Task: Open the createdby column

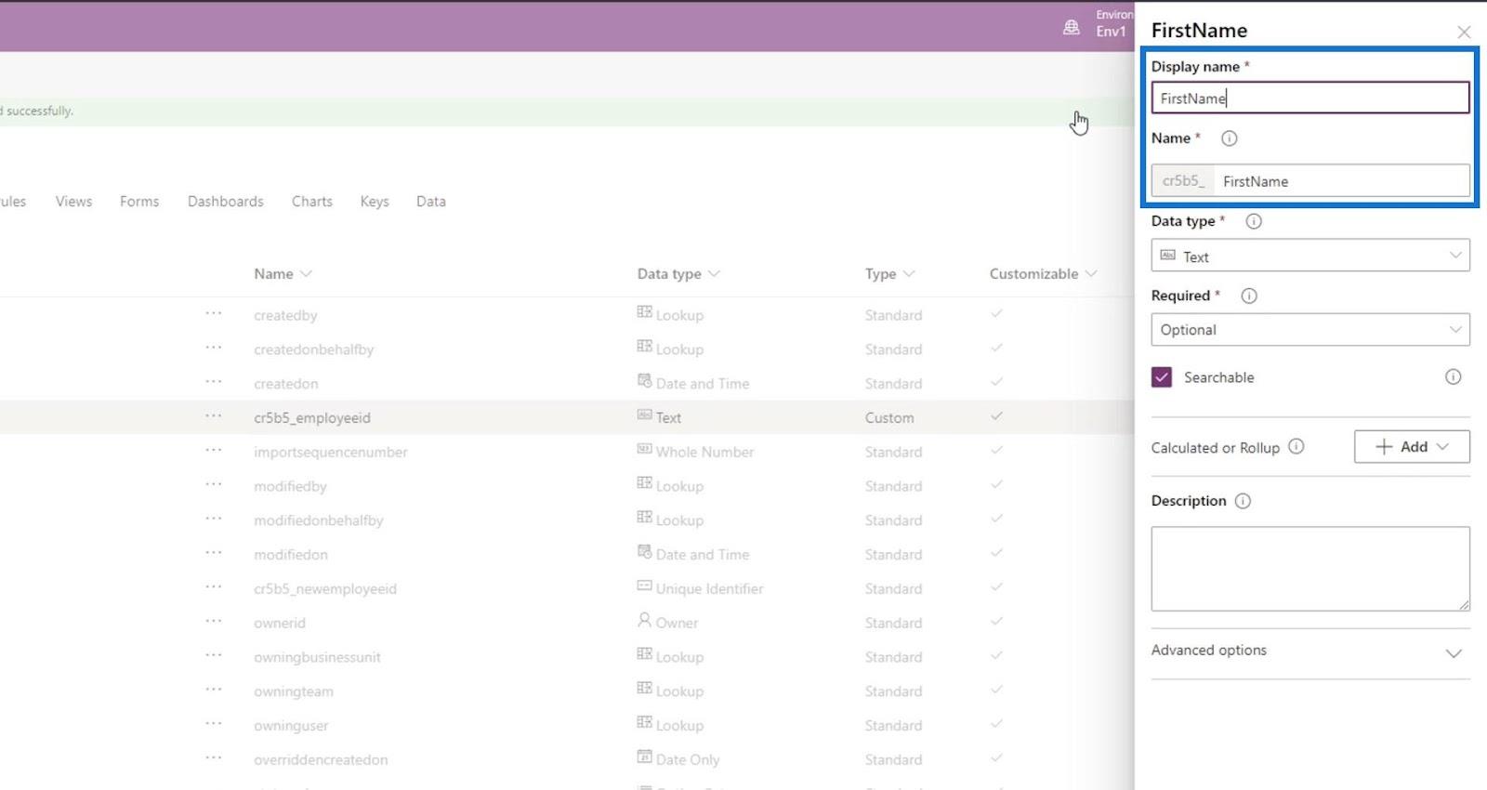Action: click(285, 316)
